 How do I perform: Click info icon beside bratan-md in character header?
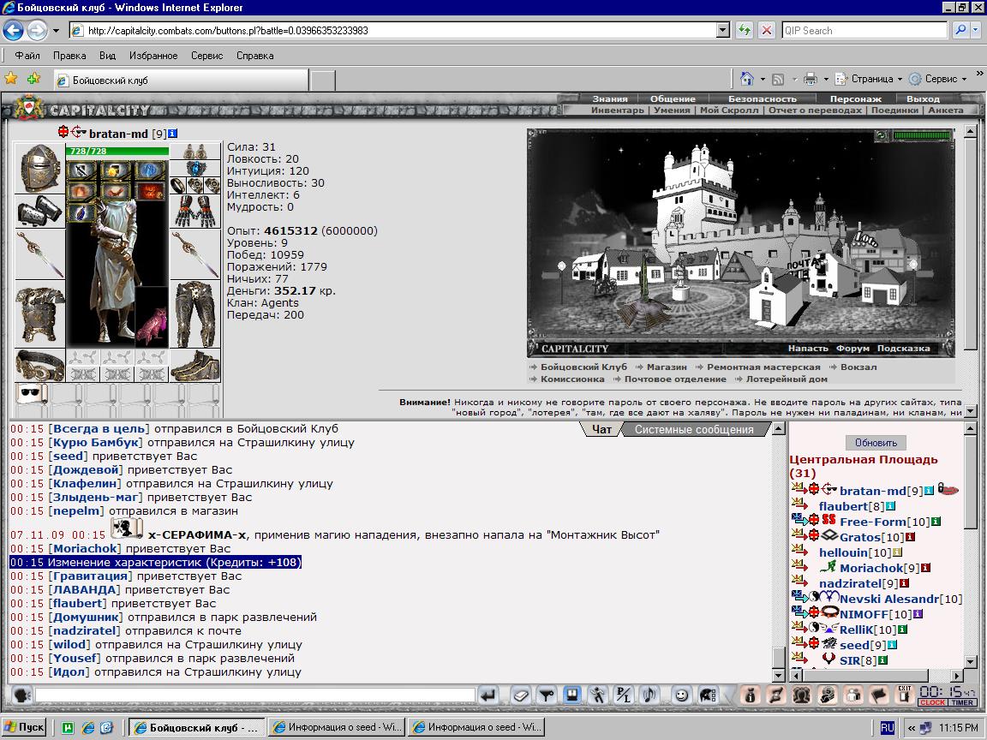click(x=173, y=134)
